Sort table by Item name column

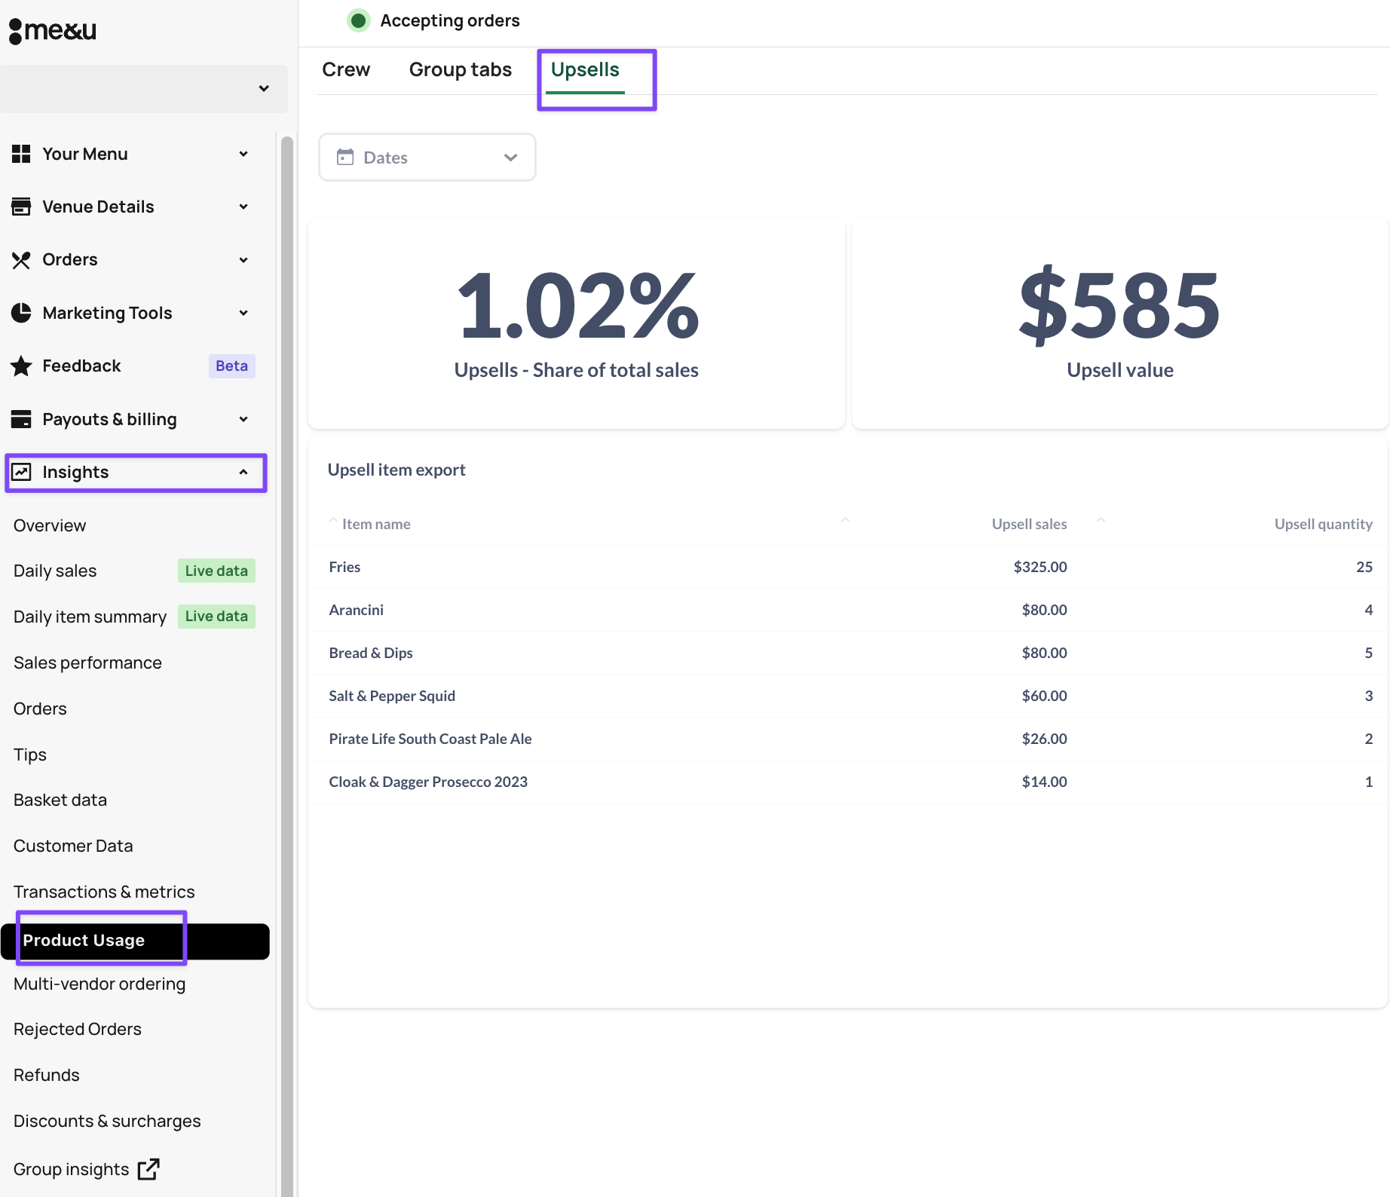[x=375, y=524]
